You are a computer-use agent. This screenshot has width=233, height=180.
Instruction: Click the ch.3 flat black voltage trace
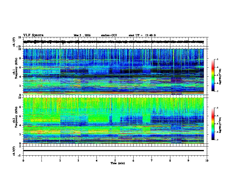[x=113, y=151]
